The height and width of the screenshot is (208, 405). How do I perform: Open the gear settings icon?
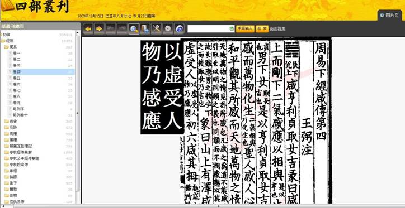click(x=168, y=29)
